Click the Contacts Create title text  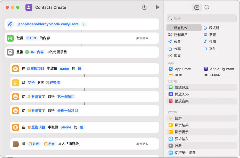pos(51,7)
